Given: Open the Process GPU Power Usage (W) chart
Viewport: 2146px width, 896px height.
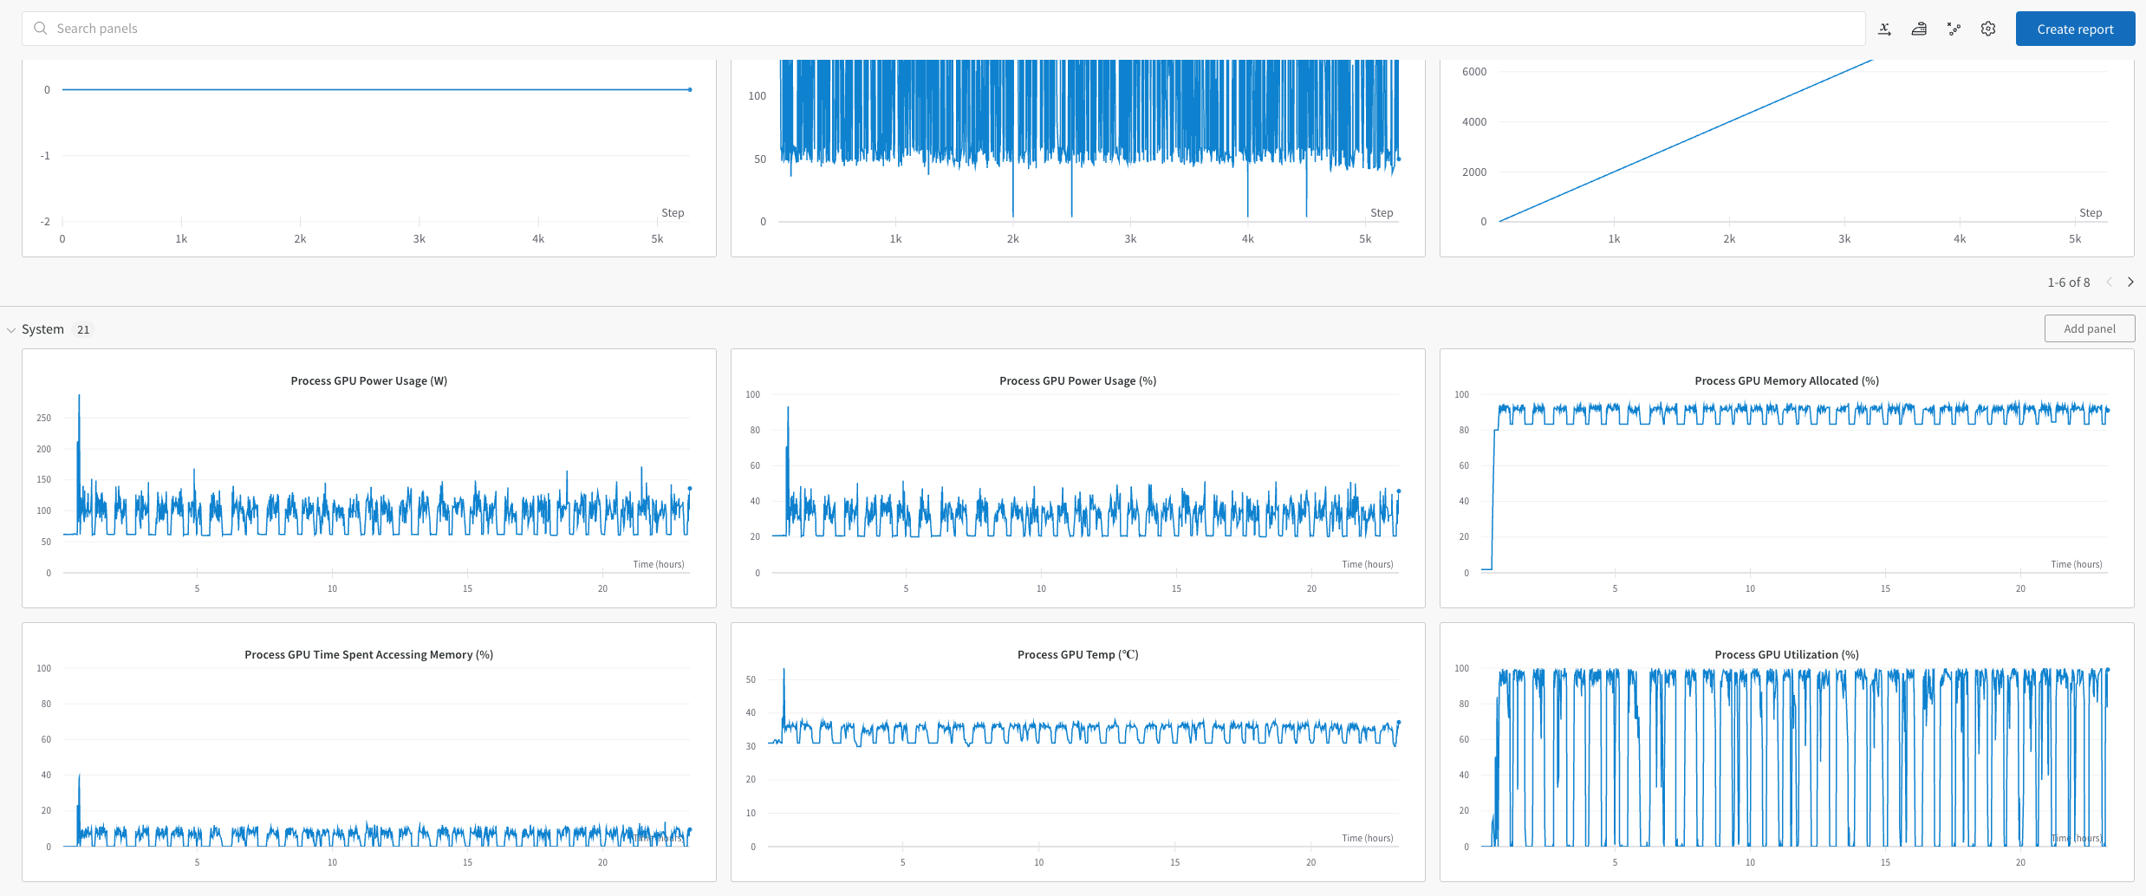Looking at the screenshot, I should coord(369,478).
